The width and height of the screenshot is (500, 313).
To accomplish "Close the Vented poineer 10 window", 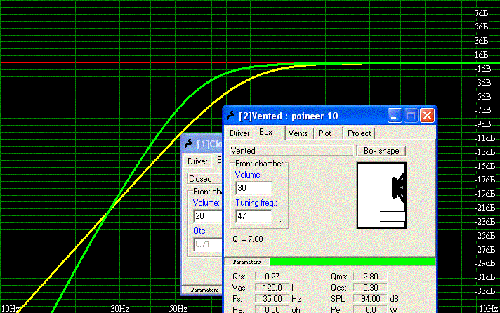I will pyautogui.click(x=427, y=115).
